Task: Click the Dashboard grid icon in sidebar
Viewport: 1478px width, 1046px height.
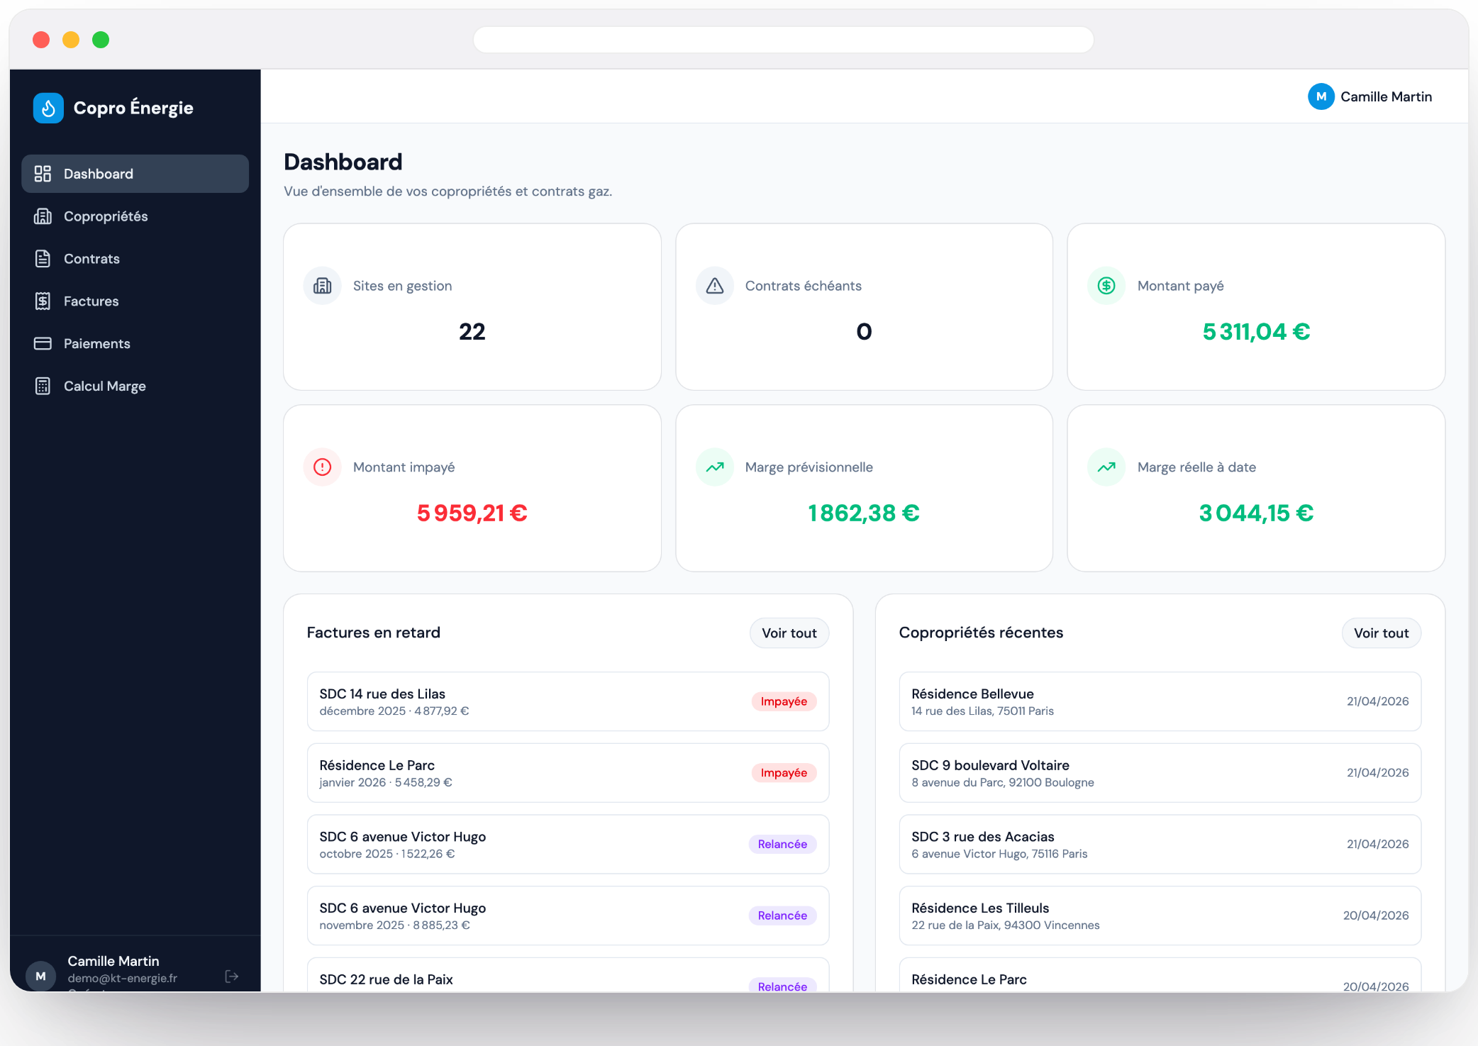Action: 43,174
